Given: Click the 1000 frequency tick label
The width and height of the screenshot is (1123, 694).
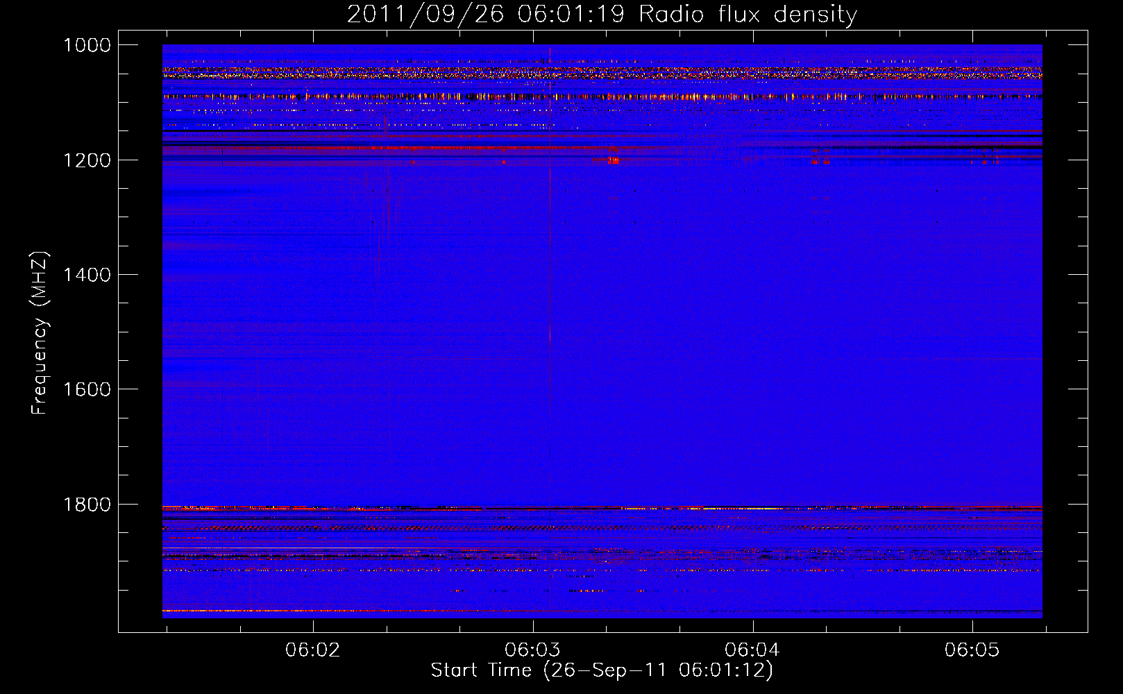Looking at the screenshot, I should [87, 45].
